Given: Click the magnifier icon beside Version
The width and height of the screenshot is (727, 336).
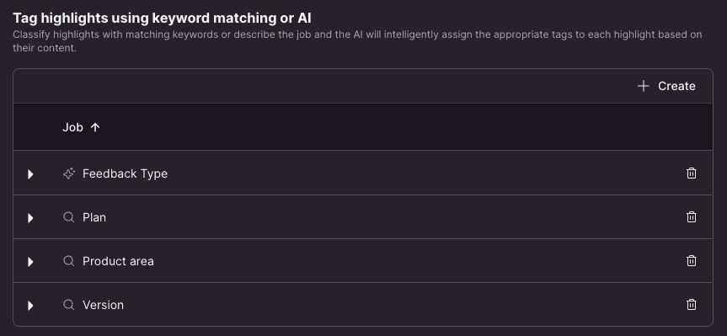Looking at the screenshot, I should coord(68,305).
